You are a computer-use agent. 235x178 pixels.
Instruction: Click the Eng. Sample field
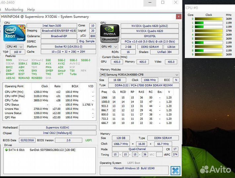pos(87,41)
